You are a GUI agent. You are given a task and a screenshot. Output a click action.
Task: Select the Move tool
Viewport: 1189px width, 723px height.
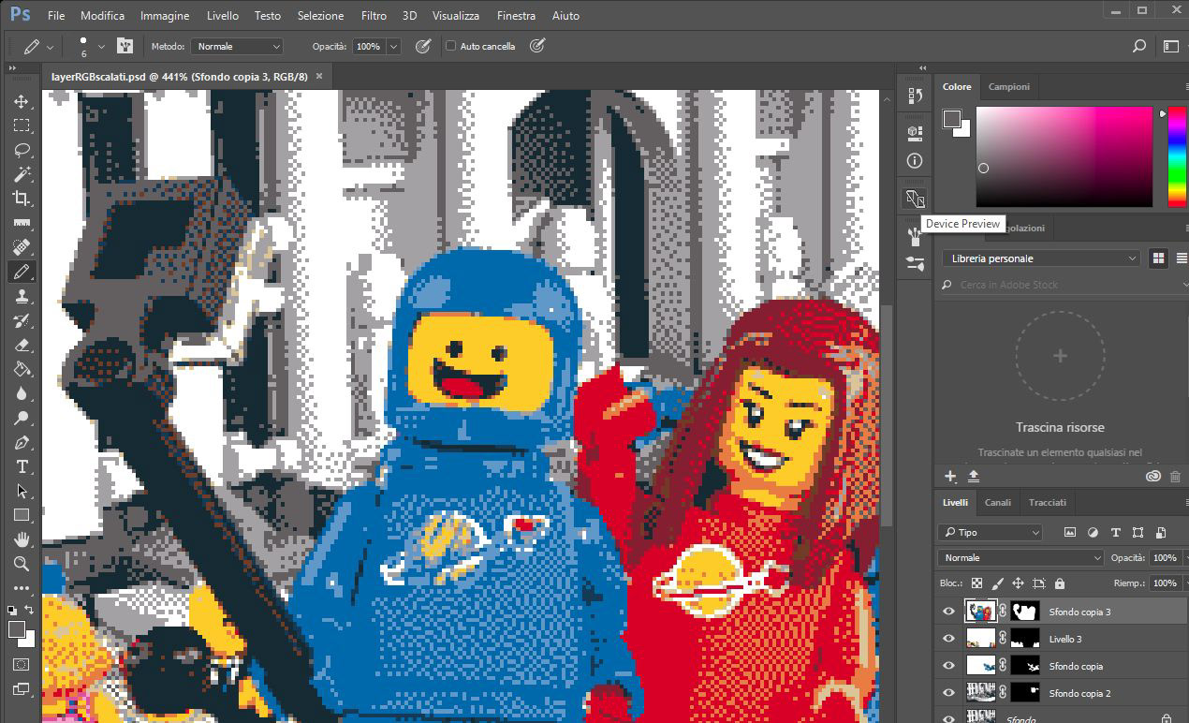click(x=21, y=101)
